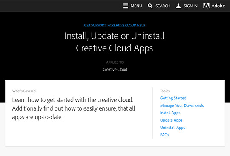This screenshot has height=156, width=230.
Task: Select the SEARCH text label
Action: pos(163,6)
